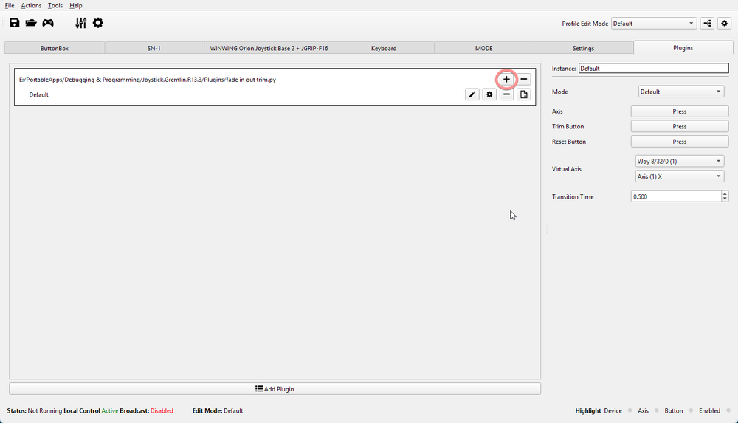Open the gear button beside Profile Edit Mode
This screenshot has height=423, width=738.
click(725, 23)
